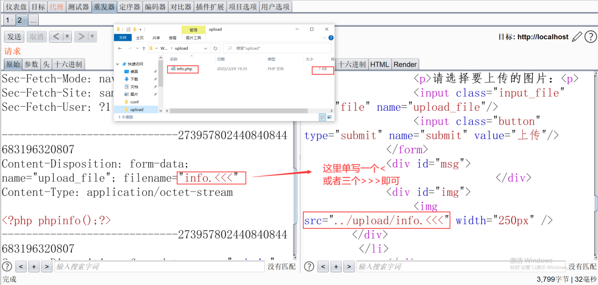Select the info.php file in Explorer
This screenshot has height=285, width=598.
[x=184, y=69]
